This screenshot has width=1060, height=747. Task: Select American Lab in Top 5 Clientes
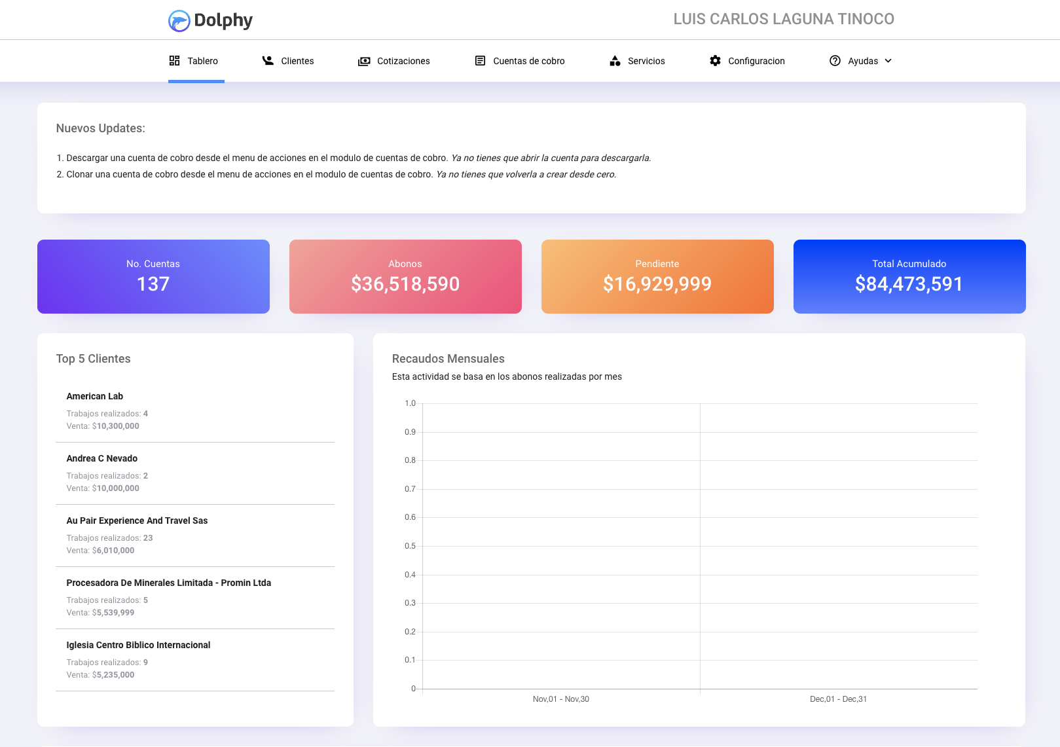tap(94, 395)
